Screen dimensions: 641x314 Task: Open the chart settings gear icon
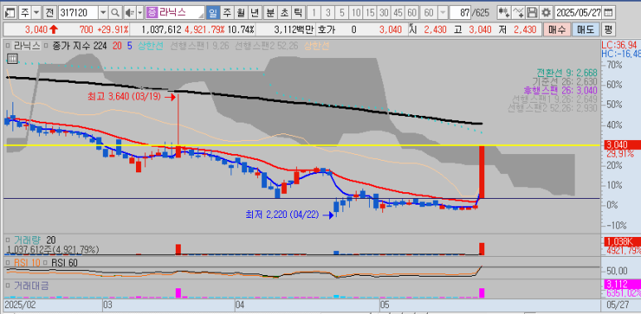(x=546, y=12)
